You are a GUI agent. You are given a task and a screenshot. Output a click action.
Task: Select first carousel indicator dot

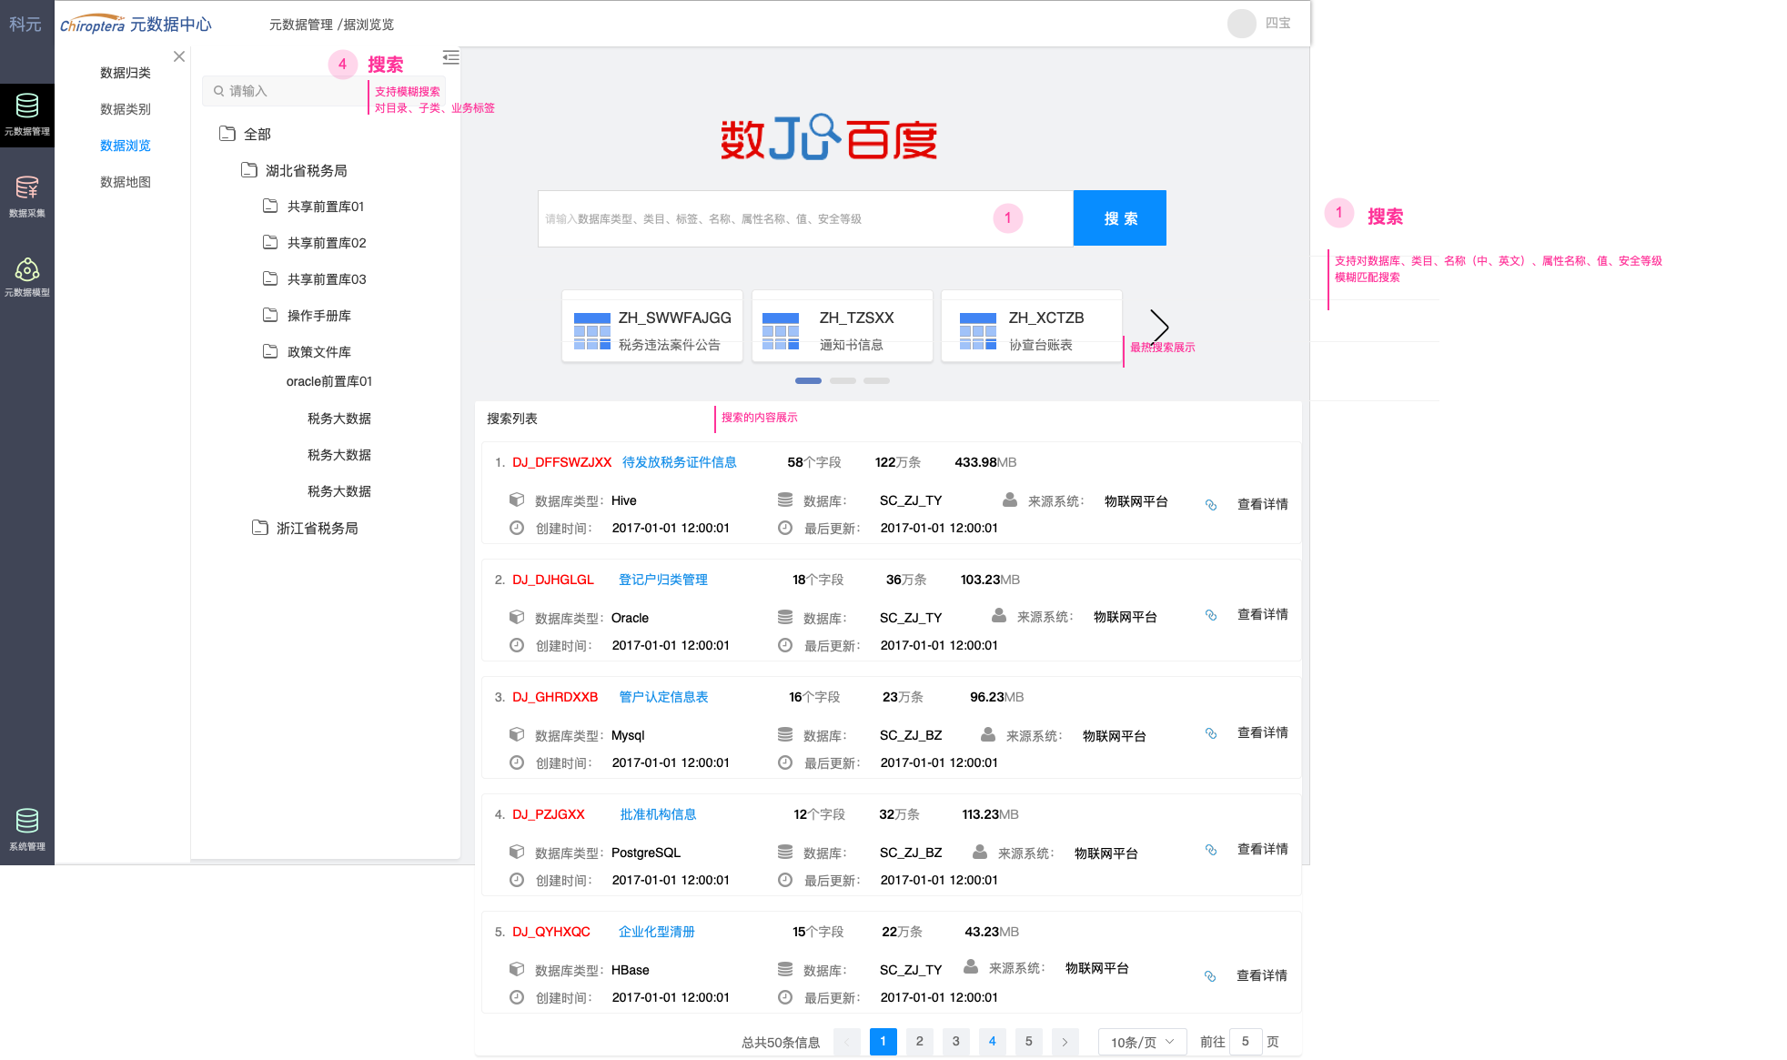point(808,380)
